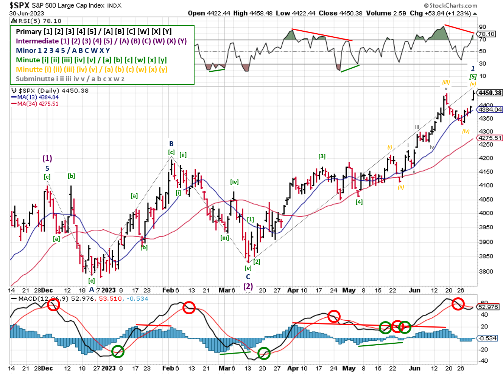Select the green 'Minute' legend row
The height and width of the screenshot is (374, 503).
91,60
